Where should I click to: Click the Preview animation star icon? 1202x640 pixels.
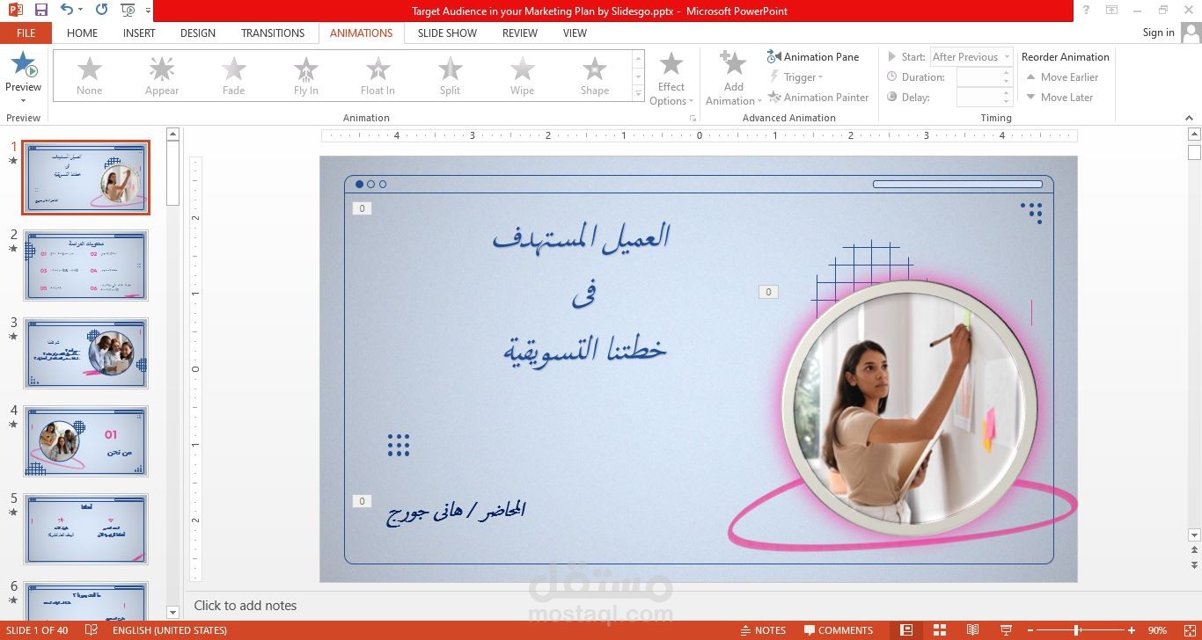[23, 64]
